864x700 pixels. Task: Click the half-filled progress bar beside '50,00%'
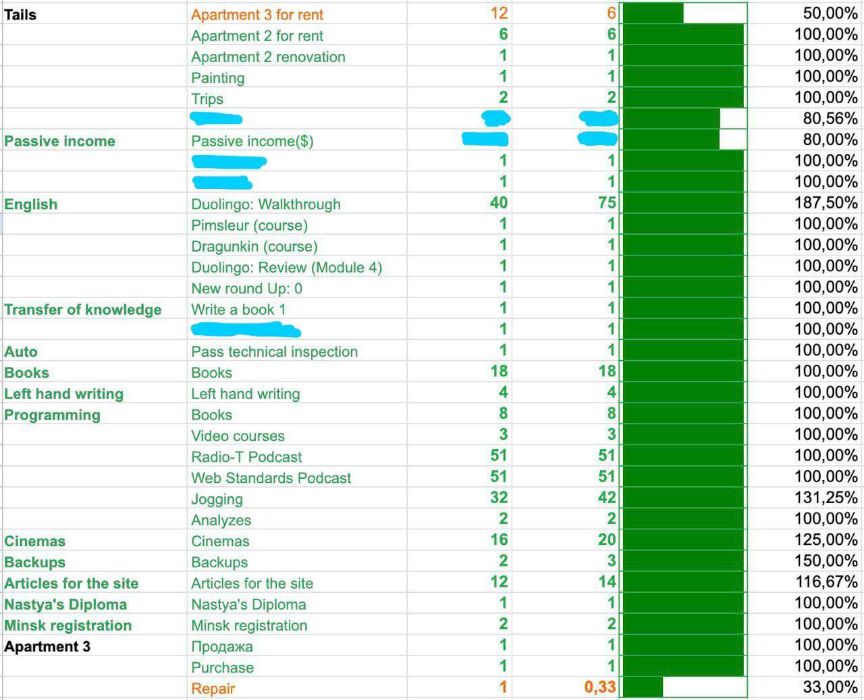[x=683, y=13]
